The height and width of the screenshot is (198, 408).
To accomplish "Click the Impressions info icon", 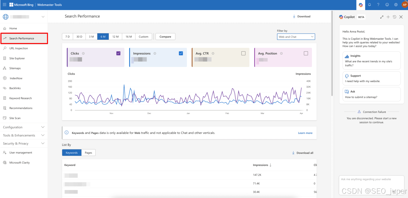I will (x=155, y=53).
